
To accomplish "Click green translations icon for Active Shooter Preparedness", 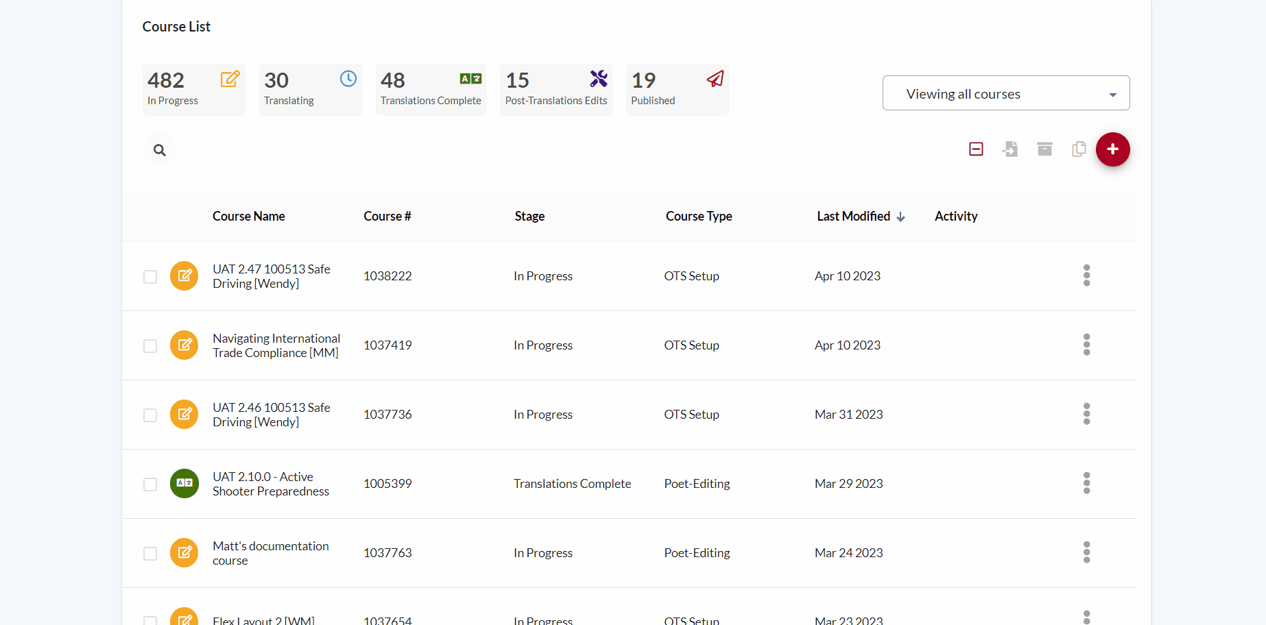I will [x=184, y=483].
